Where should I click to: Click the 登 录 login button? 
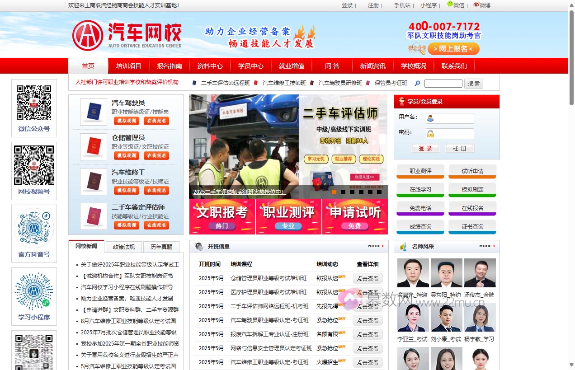425,148
